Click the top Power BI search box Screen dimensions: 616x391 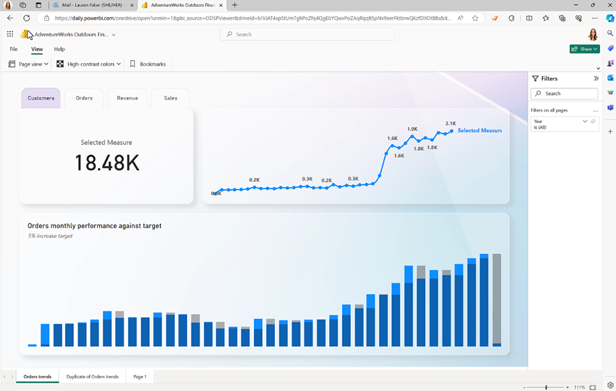[307, 34]
